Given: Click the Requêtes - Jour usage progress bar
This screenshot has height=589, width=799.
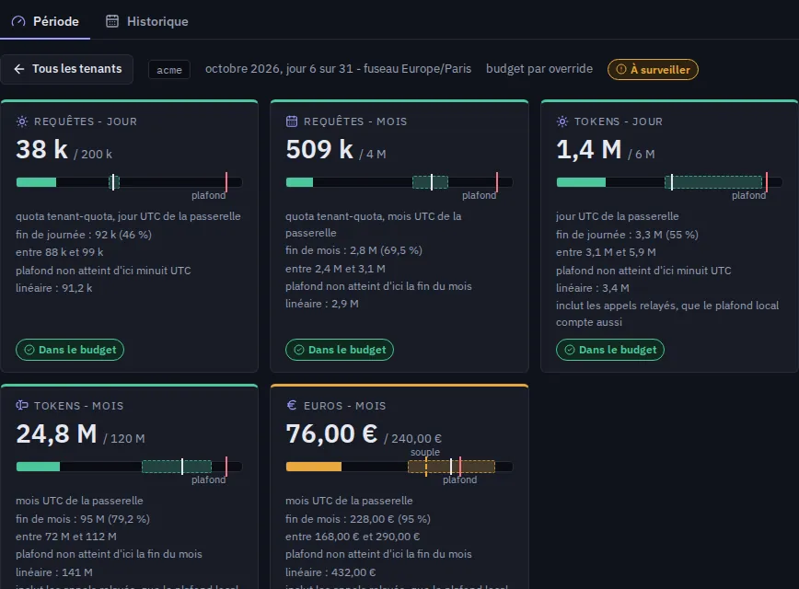Looking at the screenshot, I should pos(130,182).
